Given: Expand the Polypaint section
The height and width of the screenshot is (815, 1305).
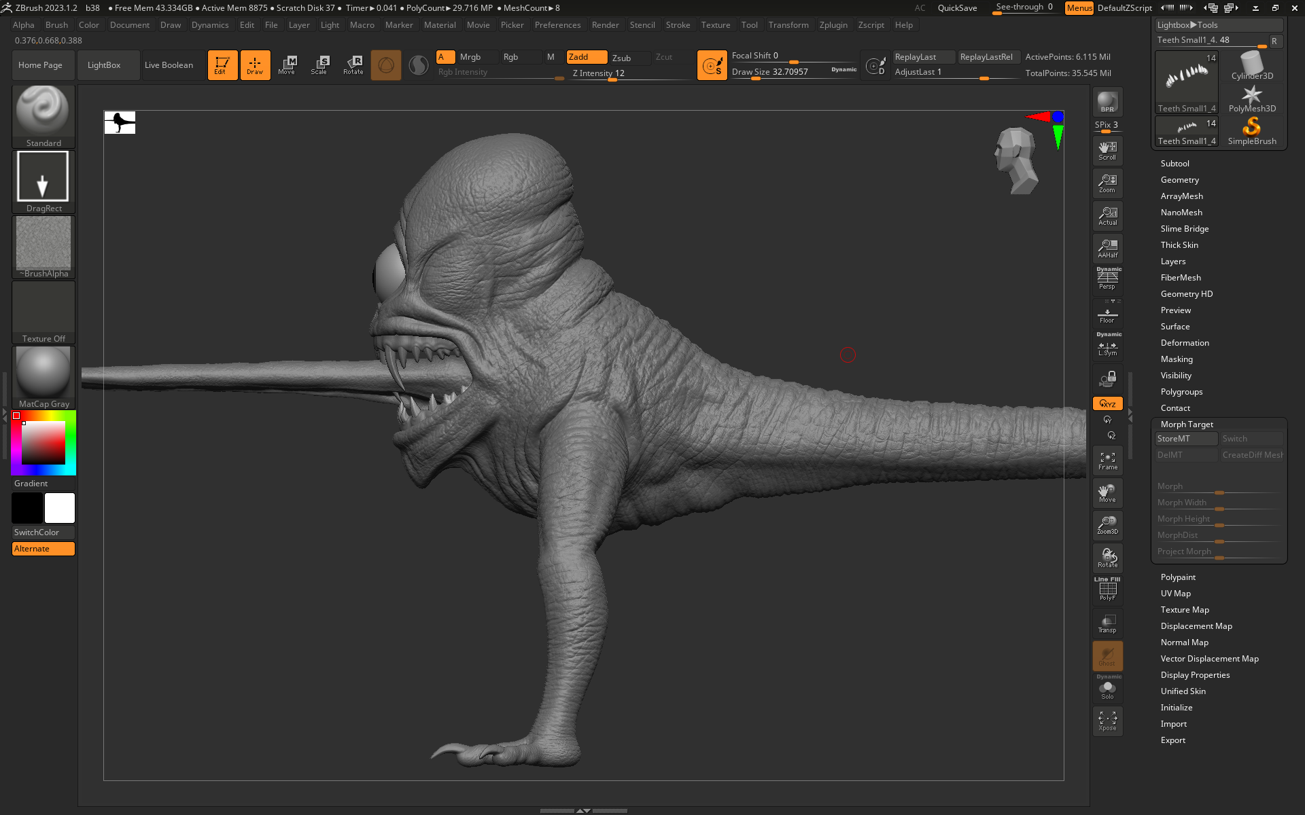Looking at the screenshot, I should coord(1178,577).
